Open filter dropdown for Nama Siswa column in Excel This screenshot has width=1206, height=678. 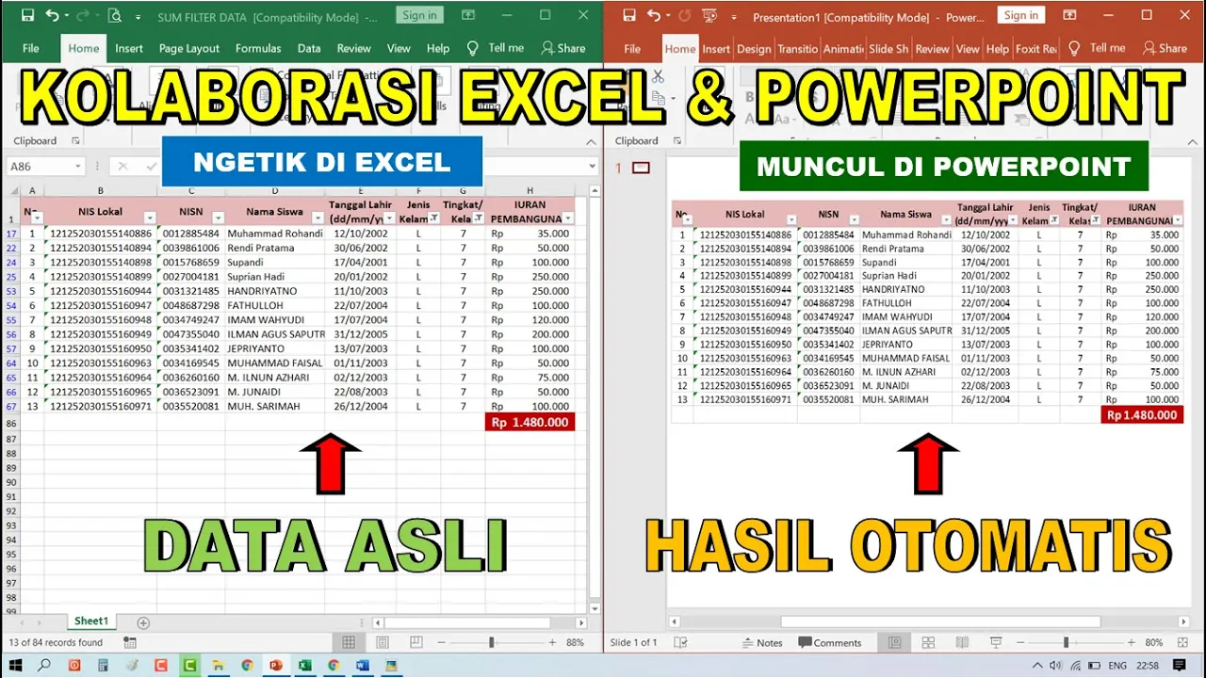[318, 218]
